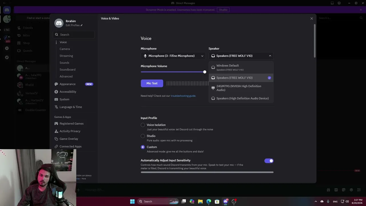The height and width of the screenshot is (206, 366).
Task: Open Quests in the Discord sidebar
Action: click(27, 51)
